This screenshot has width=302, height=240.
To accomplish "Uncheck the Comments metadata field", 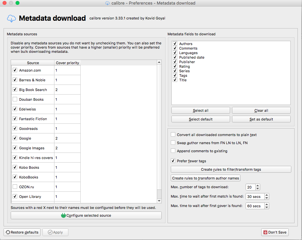I will tap(175, 48).
